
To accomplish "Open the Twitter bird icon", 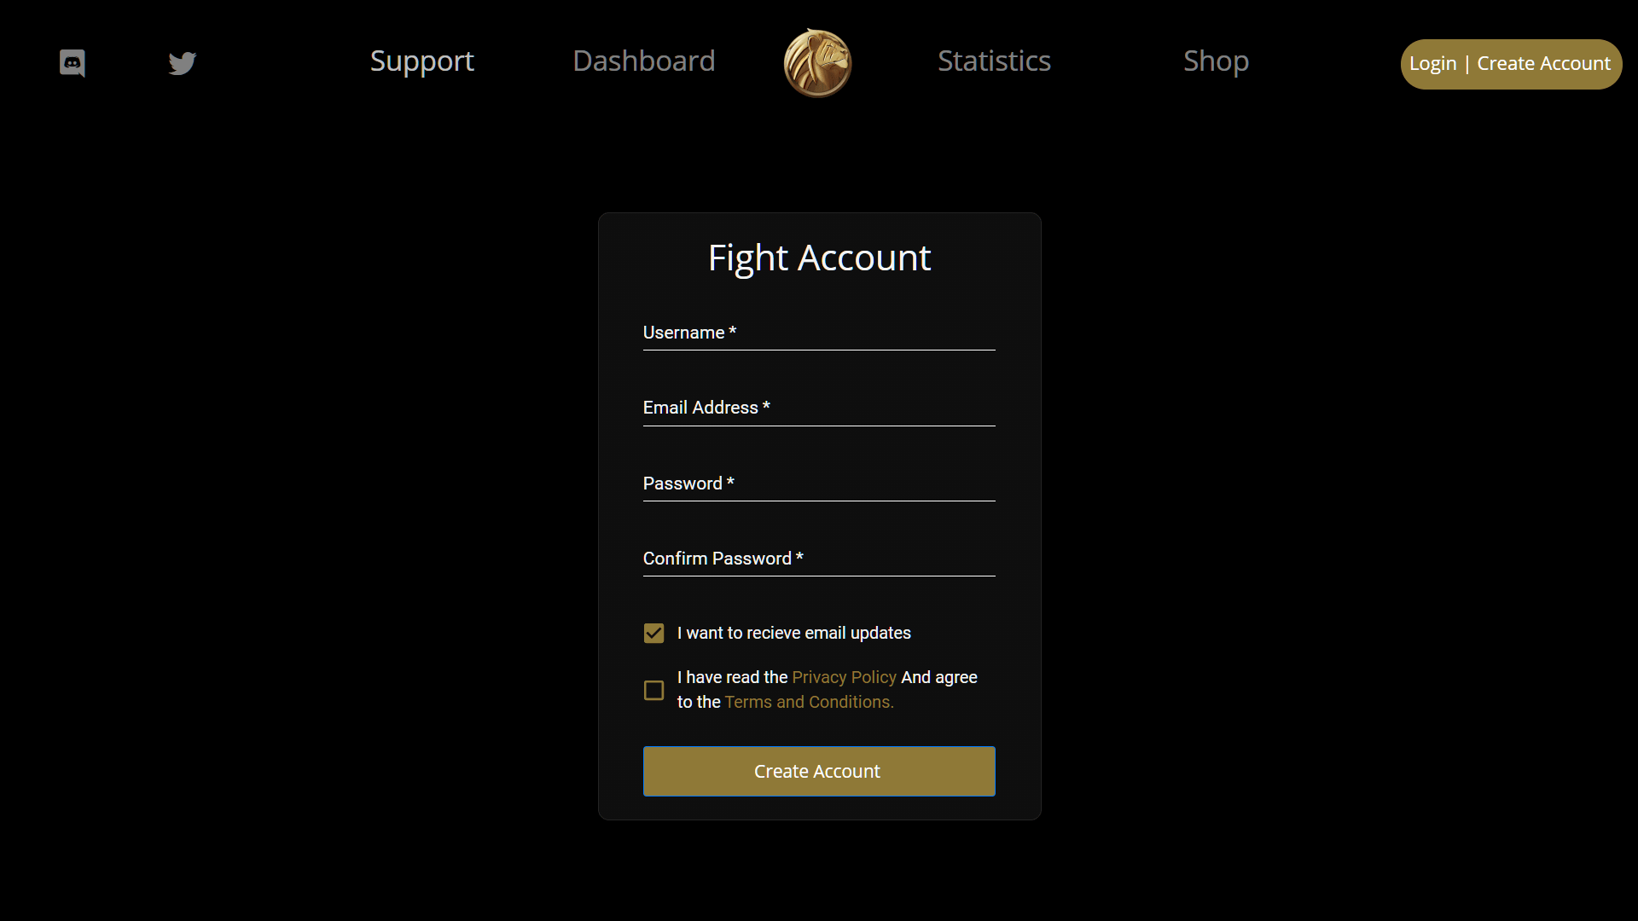I will click(182, 63).
